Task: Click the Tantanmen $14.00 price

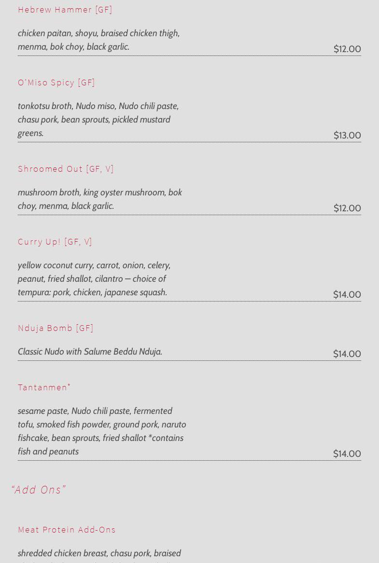Action: (347, 454)
